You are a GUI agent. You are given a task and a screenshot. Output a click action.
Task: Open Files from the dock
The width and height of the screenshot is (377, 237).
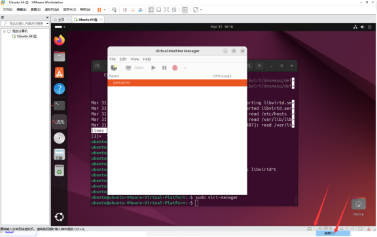pyautogui.click(x=60, y=57)
